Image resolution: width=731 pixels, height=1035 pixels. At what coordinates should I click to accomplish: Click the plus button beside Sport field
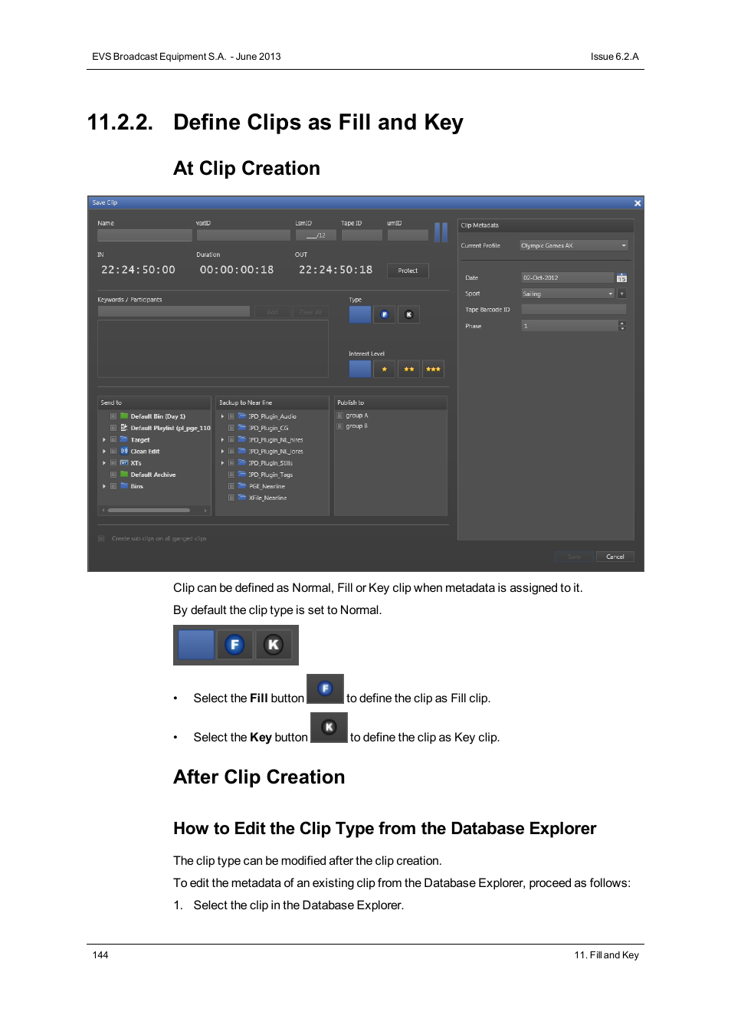click(621, 294)
